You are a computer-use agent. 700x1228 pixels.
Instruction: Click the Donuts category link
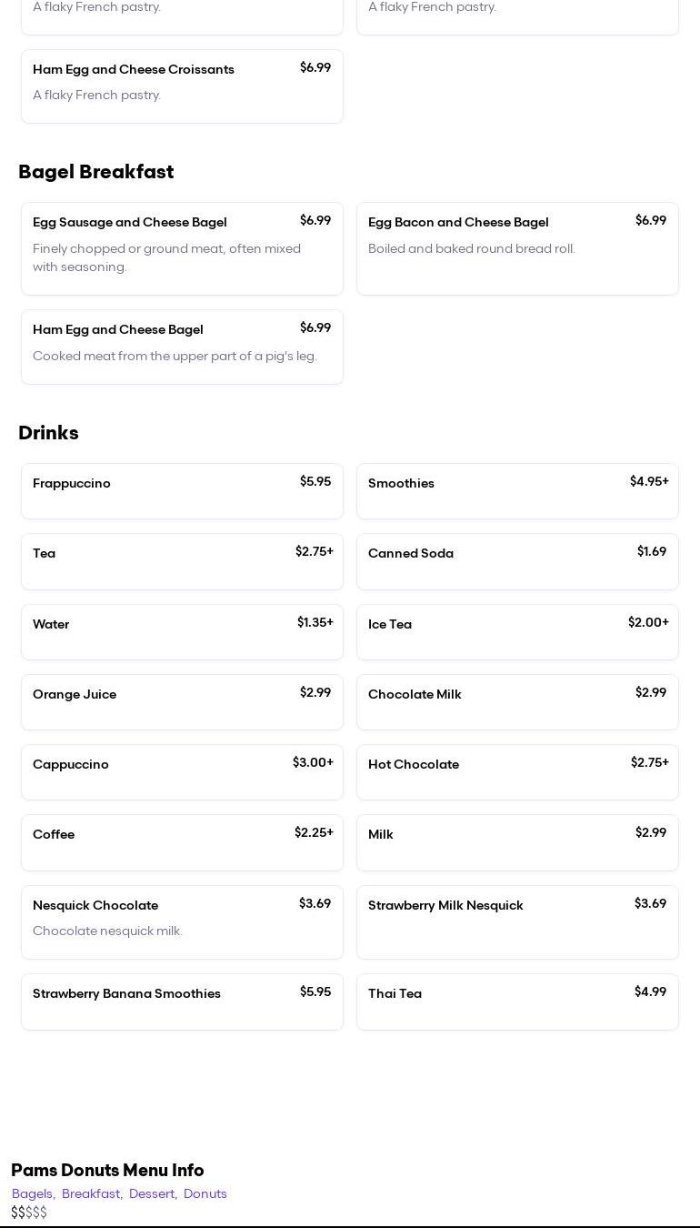click(x=205, y=1193)
